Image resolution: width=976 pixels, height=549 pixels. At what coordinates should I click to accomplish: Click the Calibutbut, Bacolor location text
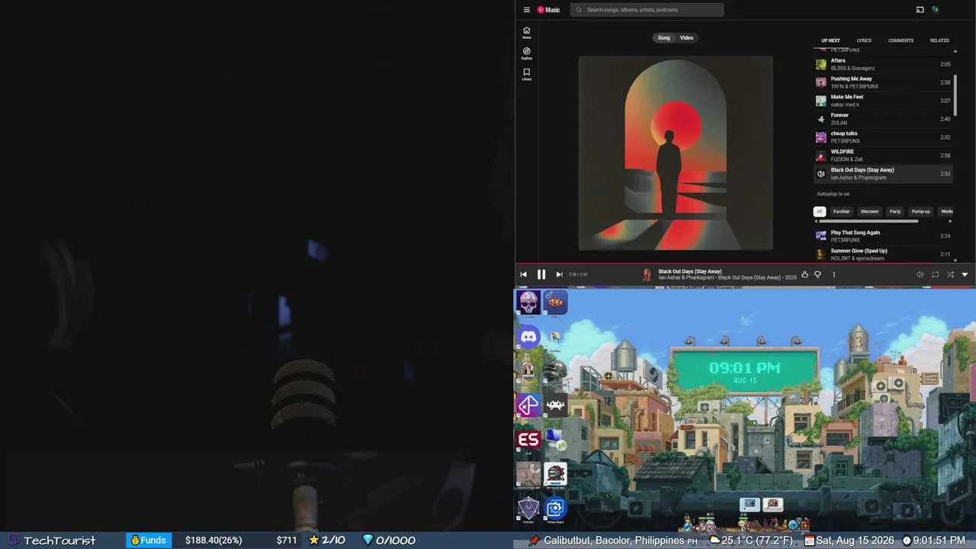pos(614,541)
